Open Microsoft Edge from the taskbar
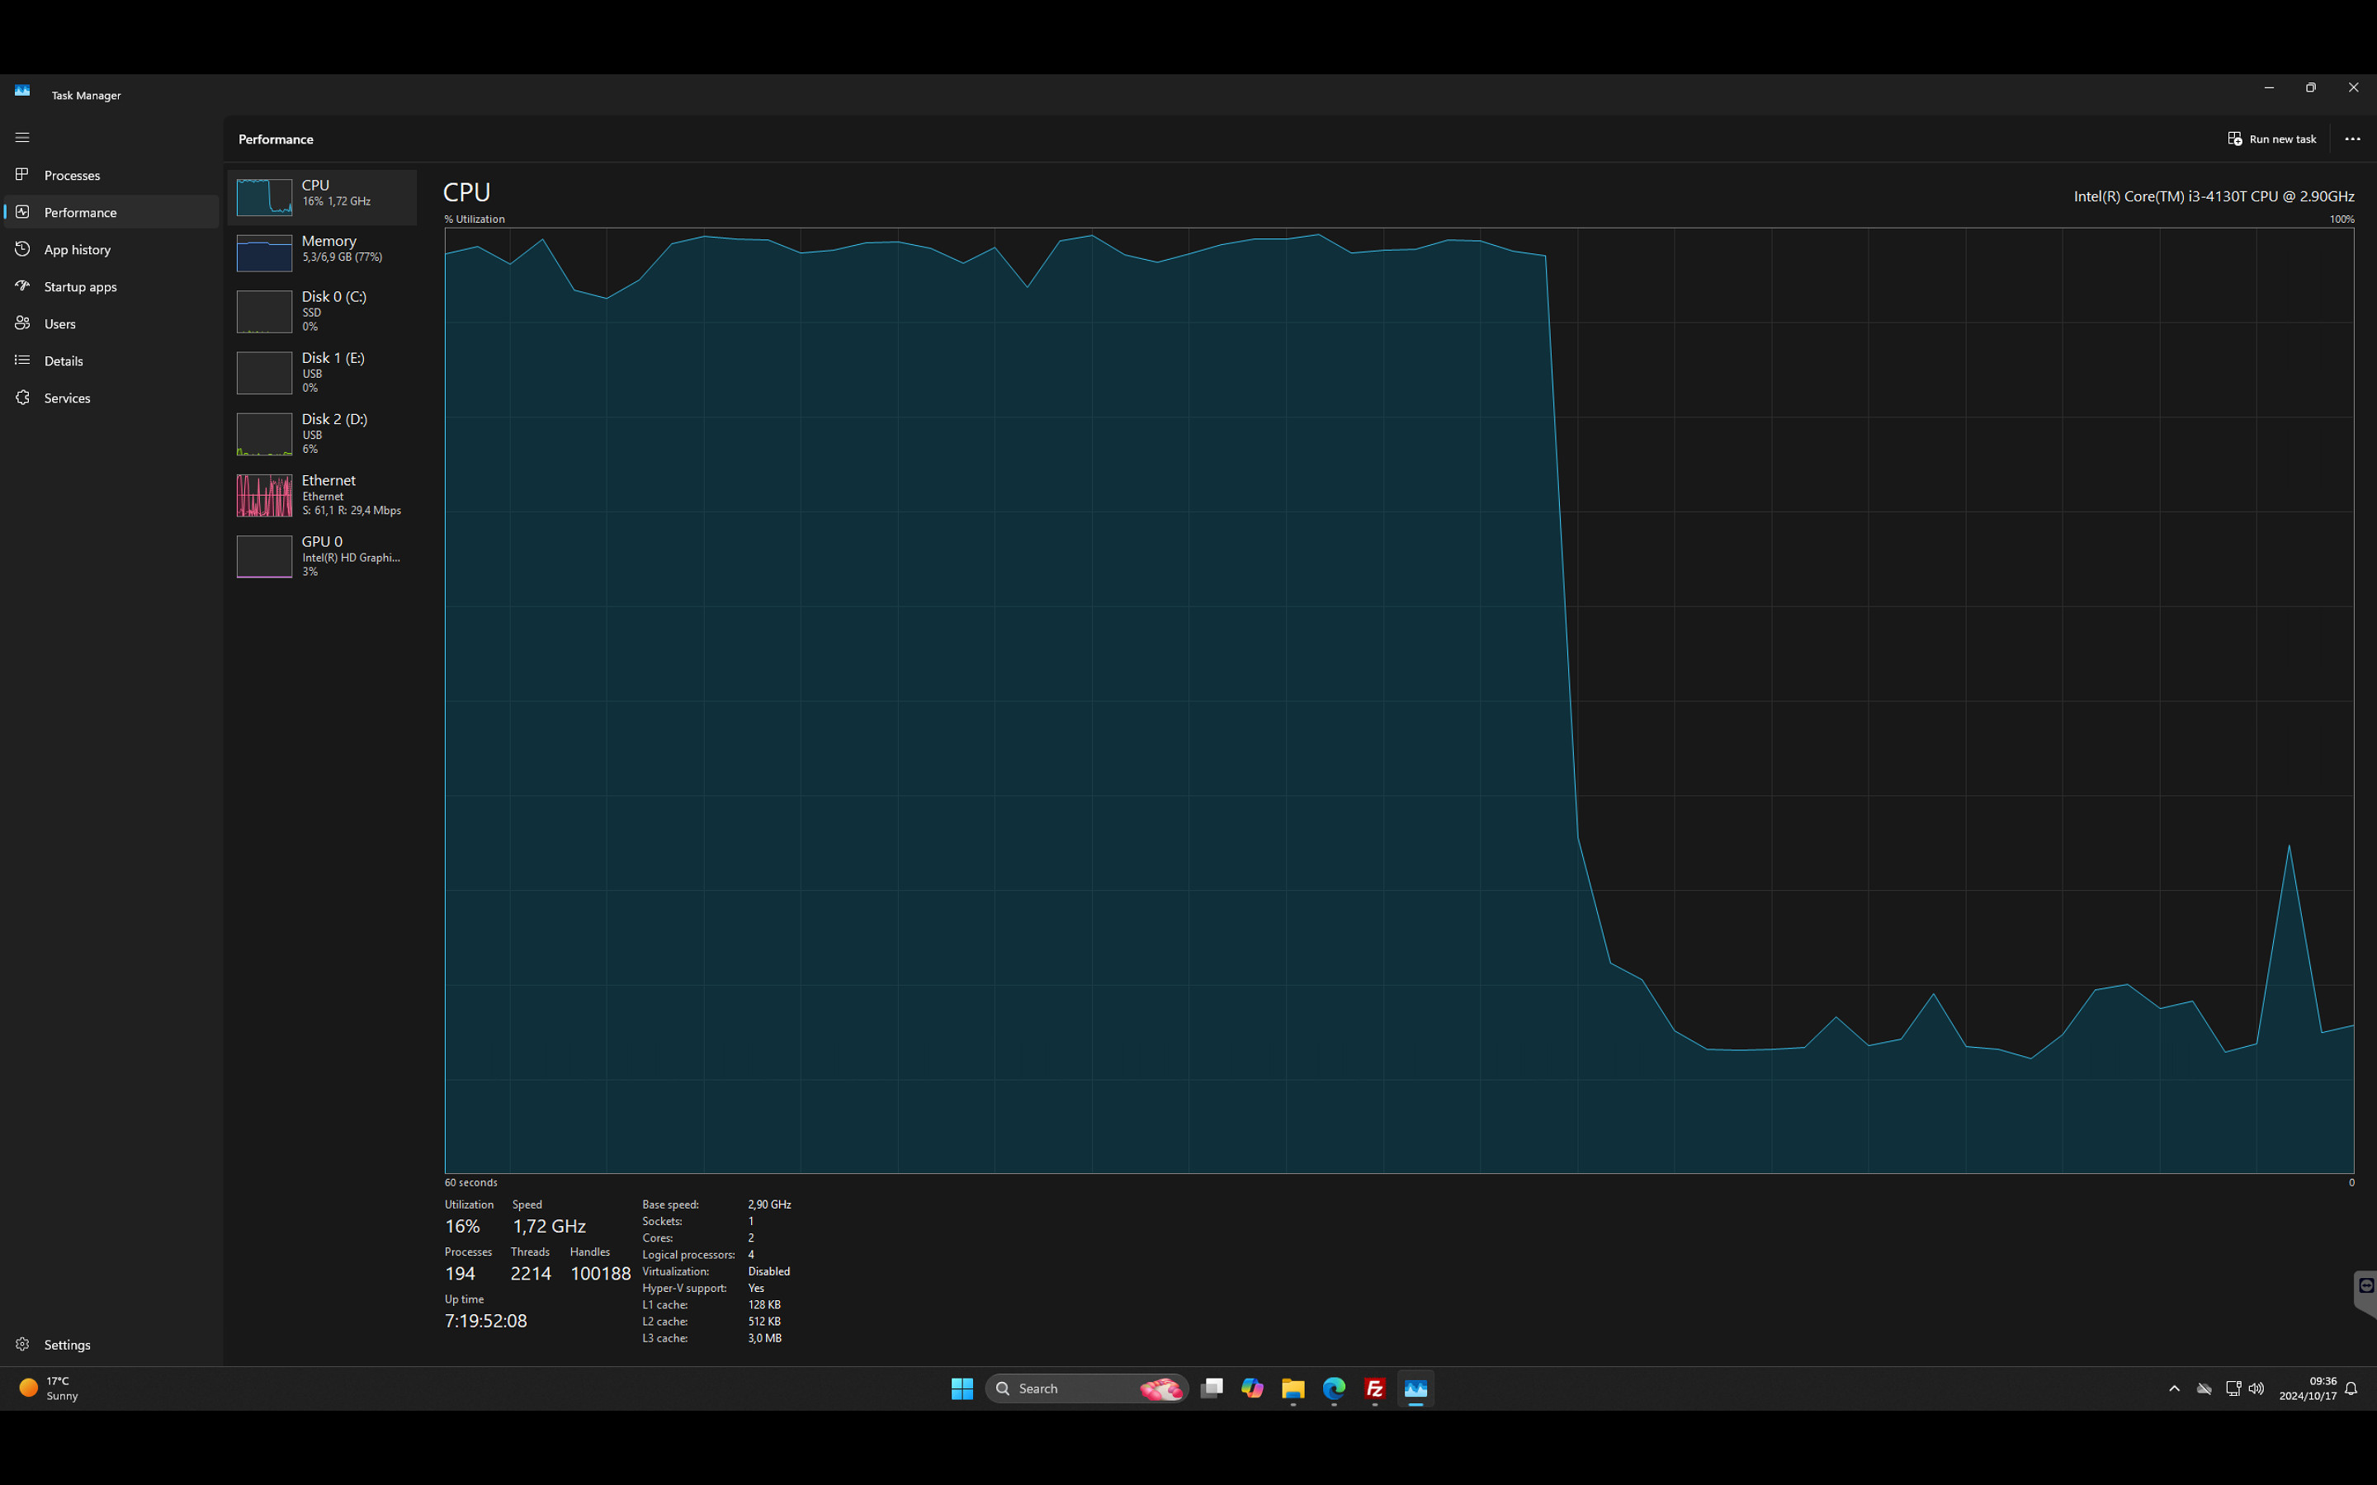 (x=1334, y=1388)
